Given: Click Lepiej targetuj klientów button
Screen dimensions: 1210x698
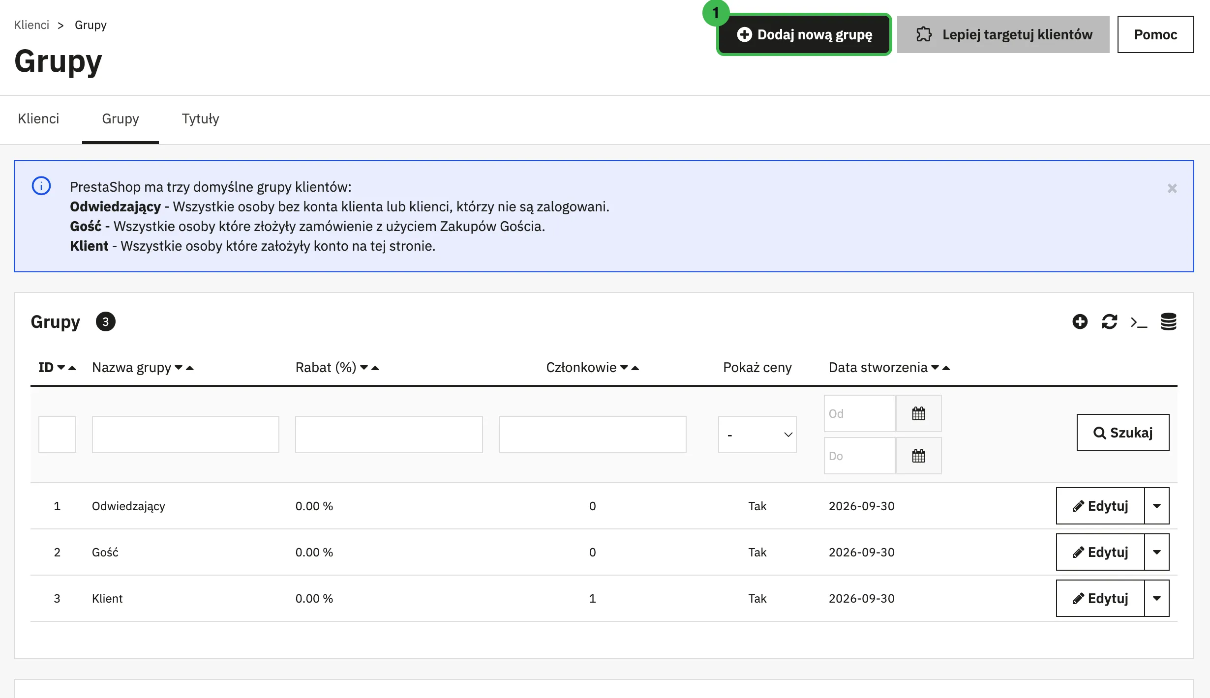Looking at the screenshot, I should point(1003,34).
